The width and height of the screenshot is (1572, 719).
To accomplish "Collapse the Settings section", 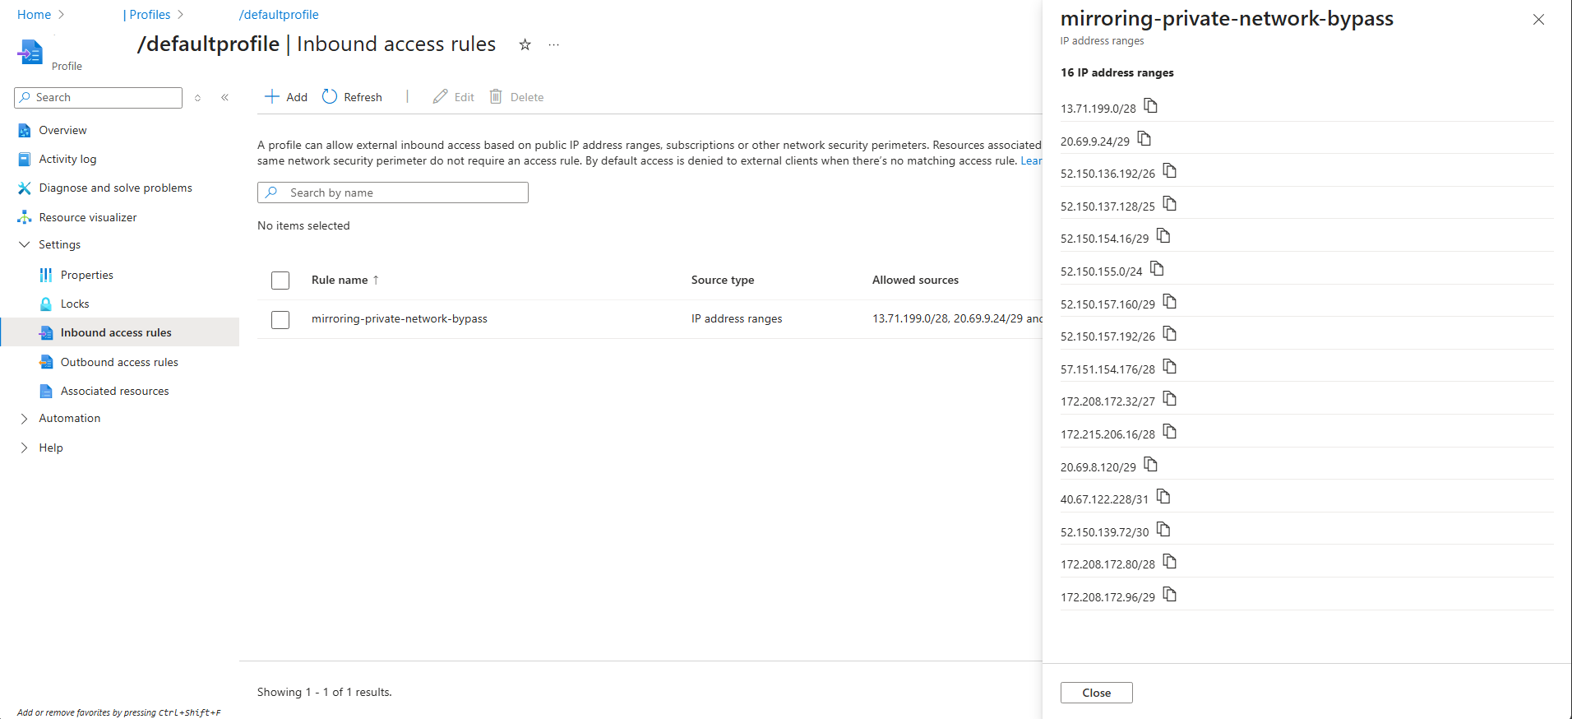I will click(24, 244).
